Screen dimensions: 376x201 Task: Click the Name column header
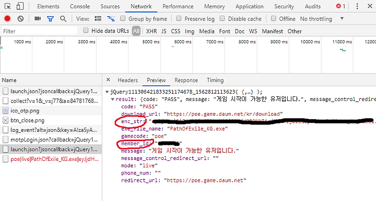coord(51,80)
